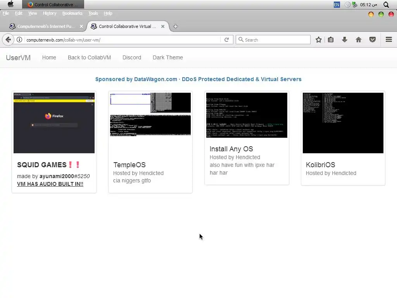The image size is (397, 298).
Task: Go to home page via house icon
Action: pyautogui.click(x=359, y=40)
